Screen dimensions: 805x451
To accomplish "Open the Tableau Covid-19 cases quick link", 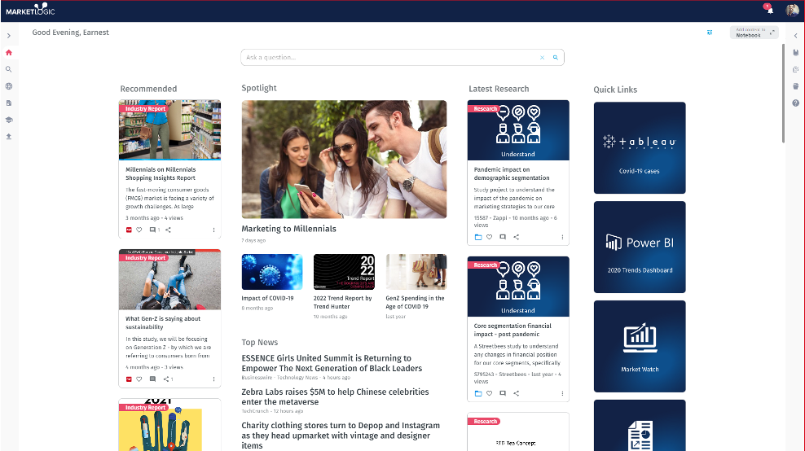I will [x=640, y=147].
